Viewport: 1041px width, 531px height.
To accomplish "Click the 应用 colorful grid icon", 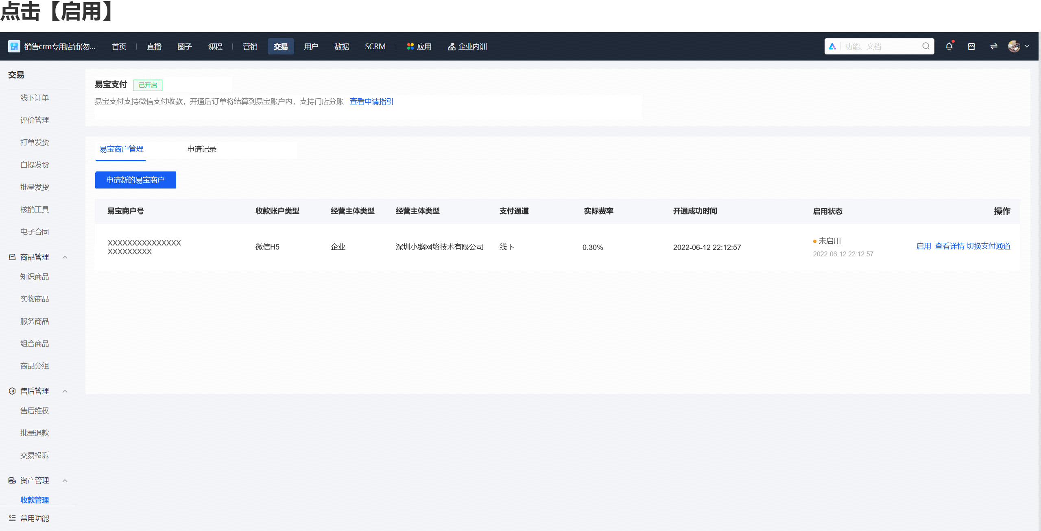I will (x=410, y=46).
